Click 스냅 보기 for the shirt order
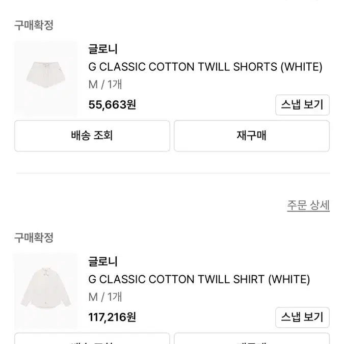Viewport: 344px width, 344px height. (x=302, y=317)
